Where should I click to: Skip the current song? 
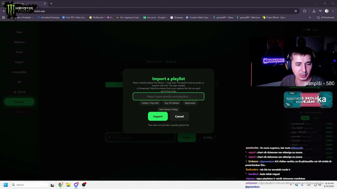click(208, 138)
